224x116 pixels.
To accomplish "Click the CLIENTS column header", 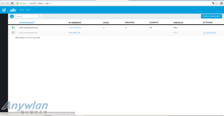I will pyautogui.click(x=154, y=23).
